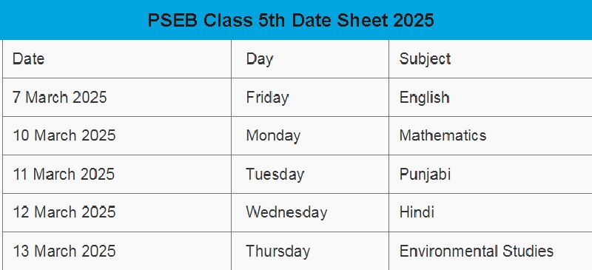Select the Subject column header
Screen dimensions: 592x270
(x=491, y=59)
